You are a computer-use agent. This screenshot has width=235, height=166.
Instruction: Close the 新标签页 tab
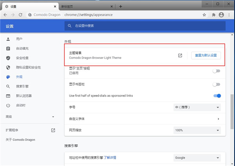112,6
